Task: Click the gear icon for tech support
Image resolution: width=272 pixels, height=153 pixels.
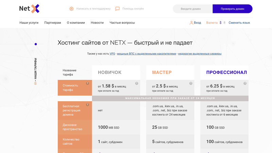Action: tap(71, 9)
